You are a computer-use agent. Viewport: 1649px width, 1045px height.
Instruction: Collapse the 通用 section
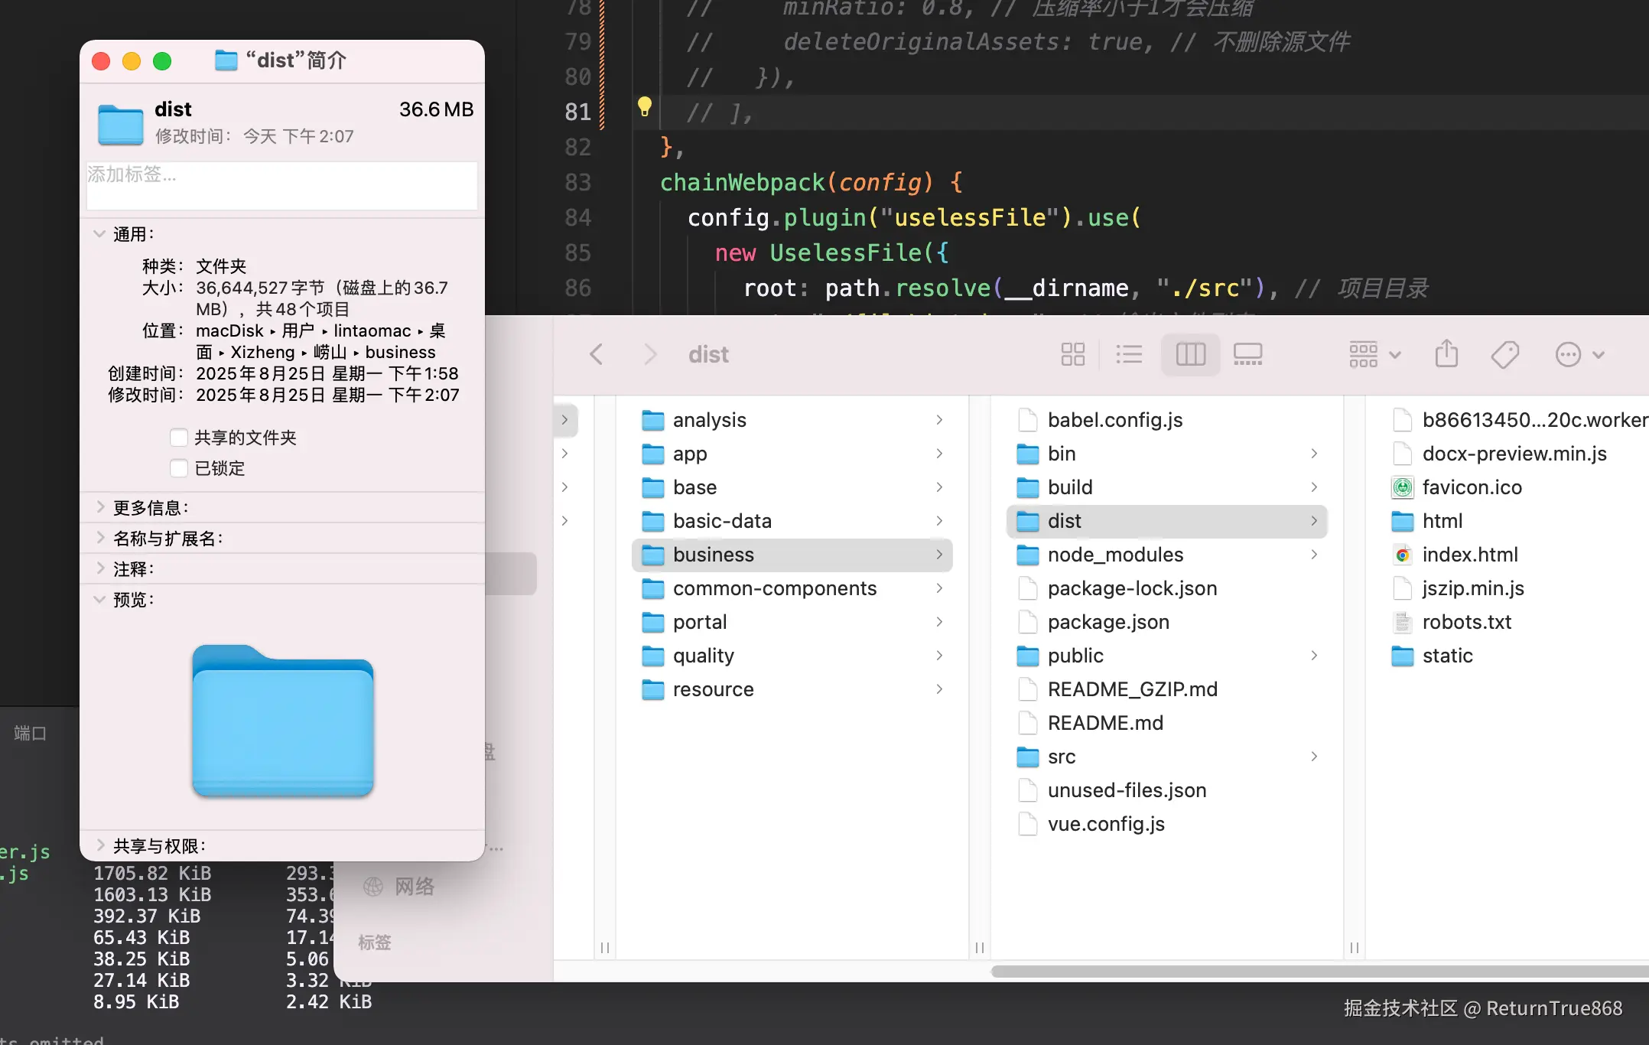tap(99, 234)
